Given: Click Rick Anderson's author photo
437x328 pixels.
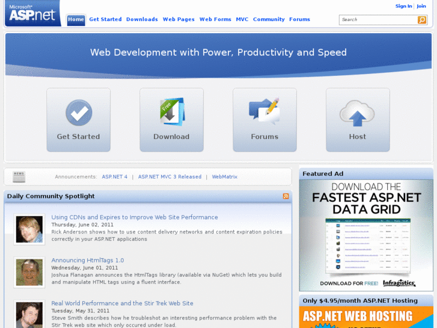Looking at the screenshot, I should coord(29,229).
